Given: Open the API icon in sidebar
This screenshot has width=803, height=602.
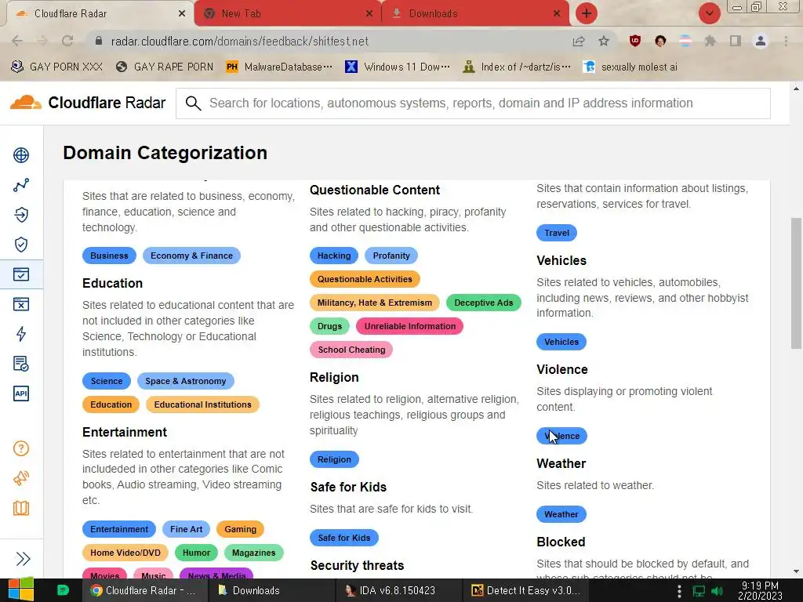Looking at the screenshot, I should pos(21,393).
